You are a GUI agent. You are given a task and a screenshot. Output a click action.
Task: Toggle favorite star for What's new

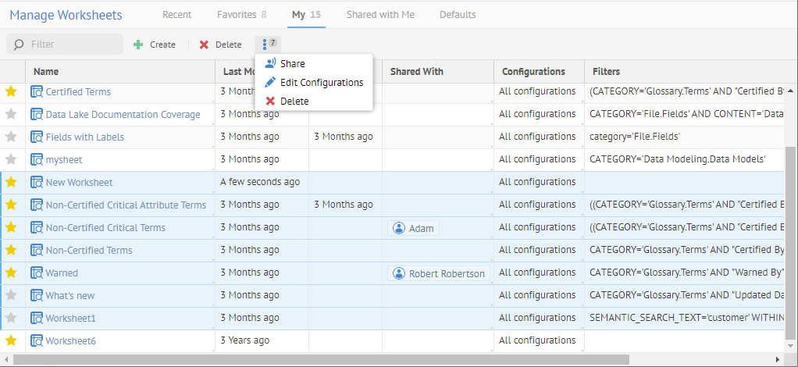tap(11, 295)
